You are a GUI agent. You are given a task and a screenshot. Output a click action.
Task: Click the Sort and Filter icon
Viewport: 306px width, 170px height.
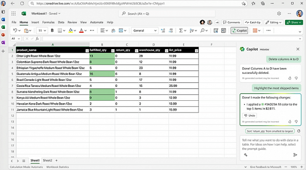coord(191,31)
